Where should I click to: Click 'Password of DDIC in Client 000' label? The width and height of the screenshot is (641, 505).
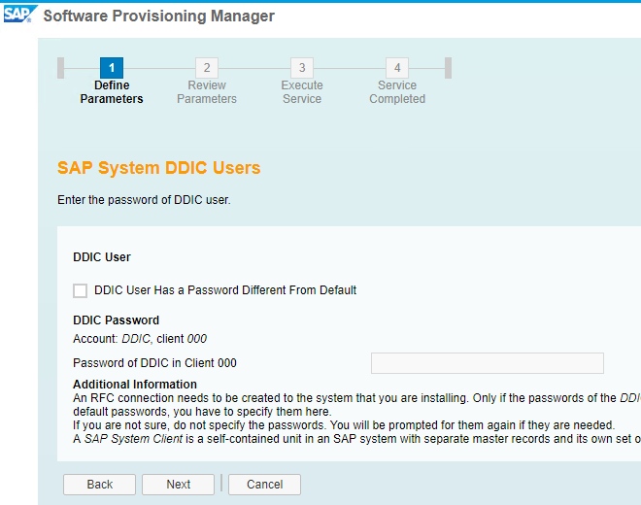tap(155, 363)
